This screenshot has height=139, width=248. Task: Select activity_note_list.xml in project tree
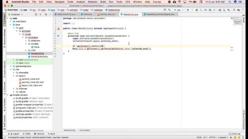click(33, 82)
